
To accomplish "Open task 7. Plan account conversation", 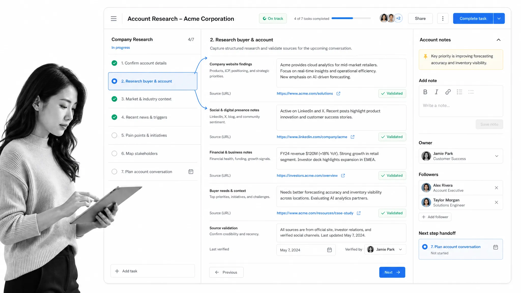I will point(153,172).
